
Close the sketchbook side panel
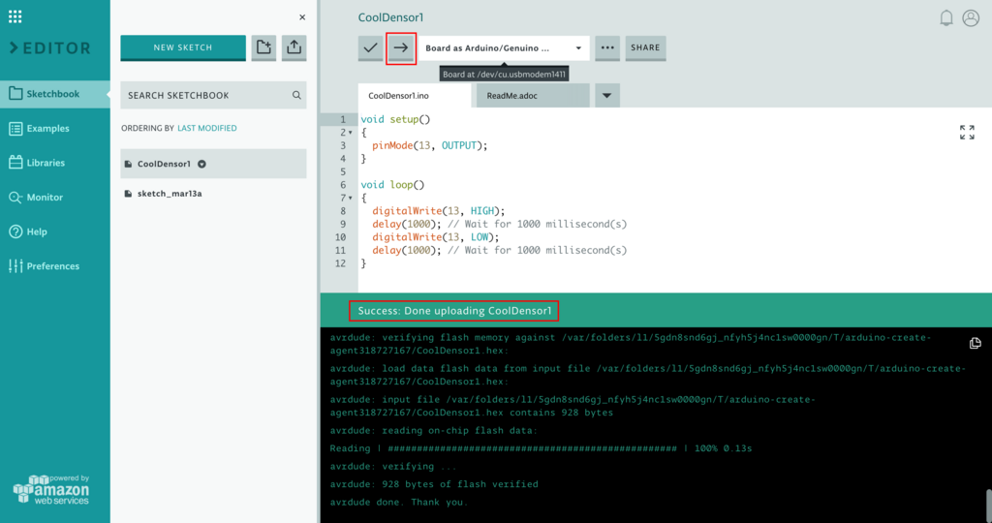coord(302,17)
